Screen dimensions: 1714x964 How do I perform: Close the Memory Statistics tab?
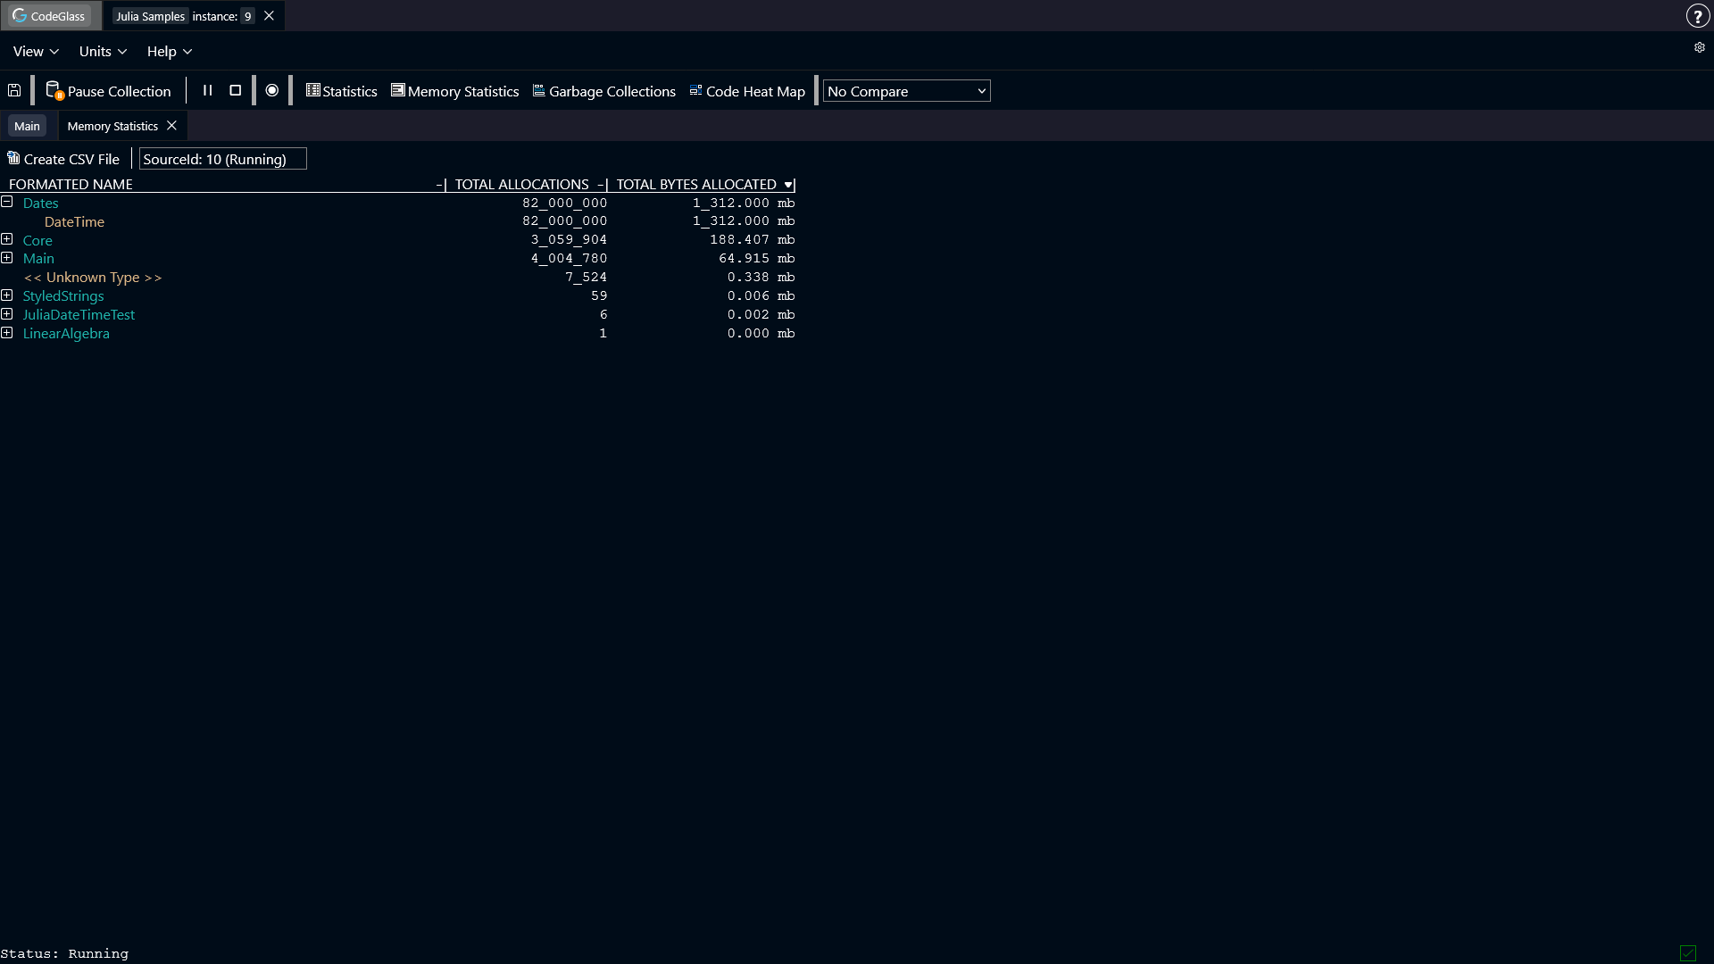[171, 126]
